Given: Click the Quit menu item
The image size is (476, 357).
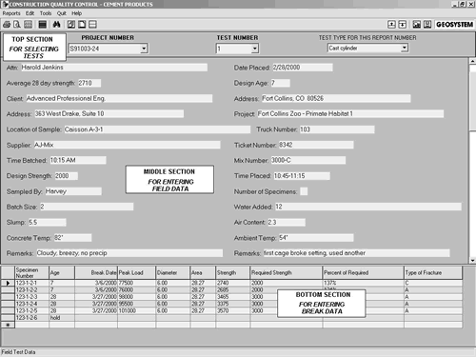Looking at the screenshot, I should (62, 13).
